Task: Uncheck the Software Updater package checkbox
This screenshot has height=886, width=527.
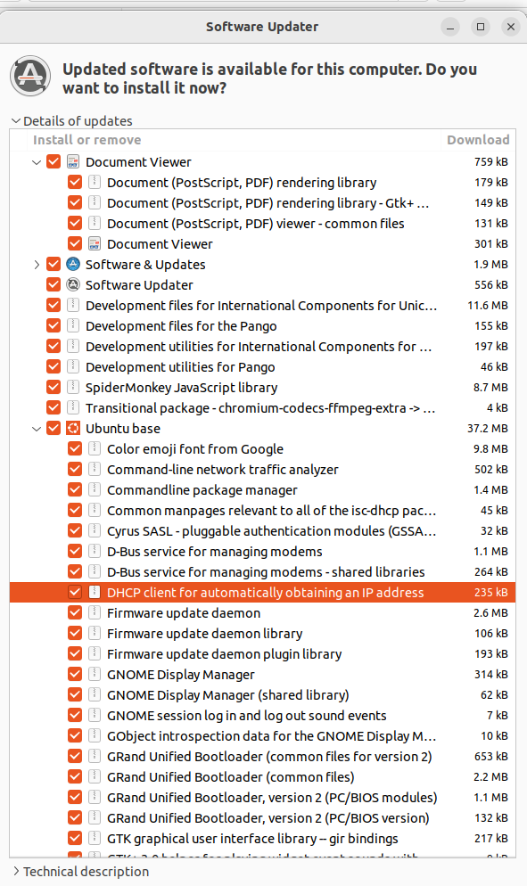Action: [54, 285]
